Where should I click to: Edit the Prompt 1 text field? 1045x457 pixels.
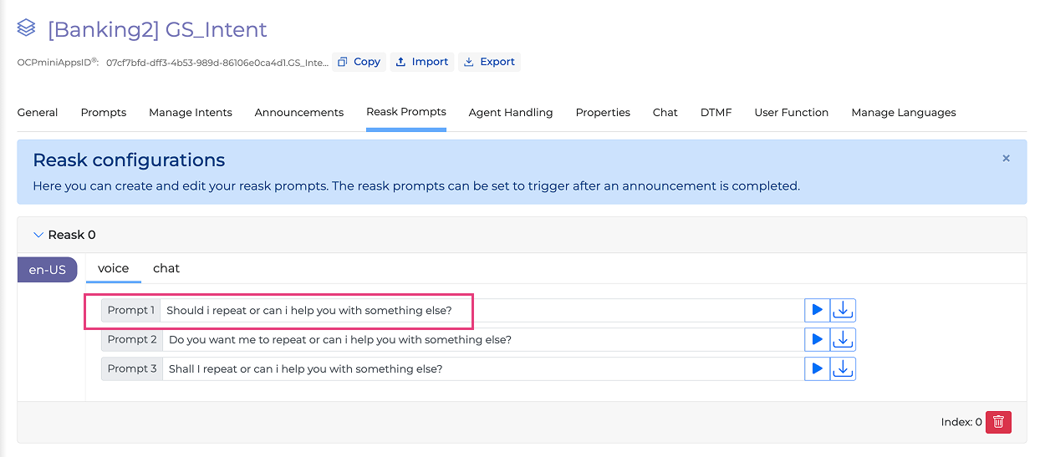pyautogui.click(x=481, y=311)
